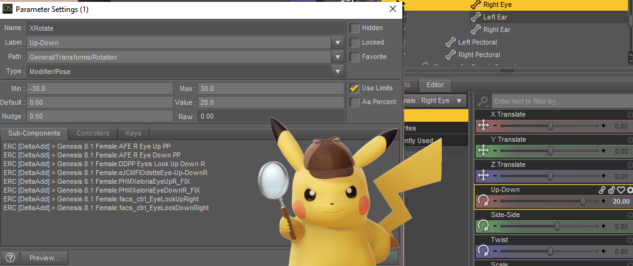Screen dimensions: 633x266
Task: Click the plus on Side-Side slider
Action: pos(603,226)
